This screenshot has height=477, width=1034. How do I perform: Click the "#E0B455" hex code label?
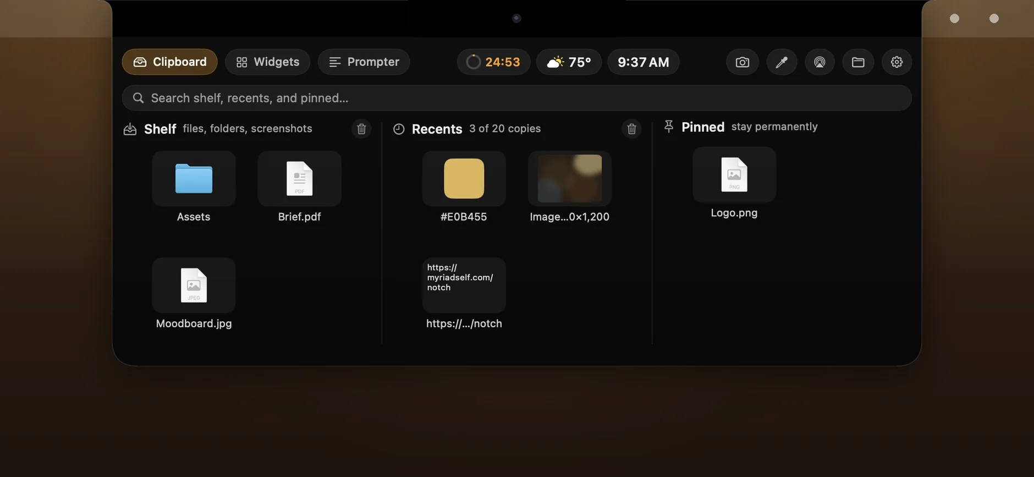[x=464, y=217]
